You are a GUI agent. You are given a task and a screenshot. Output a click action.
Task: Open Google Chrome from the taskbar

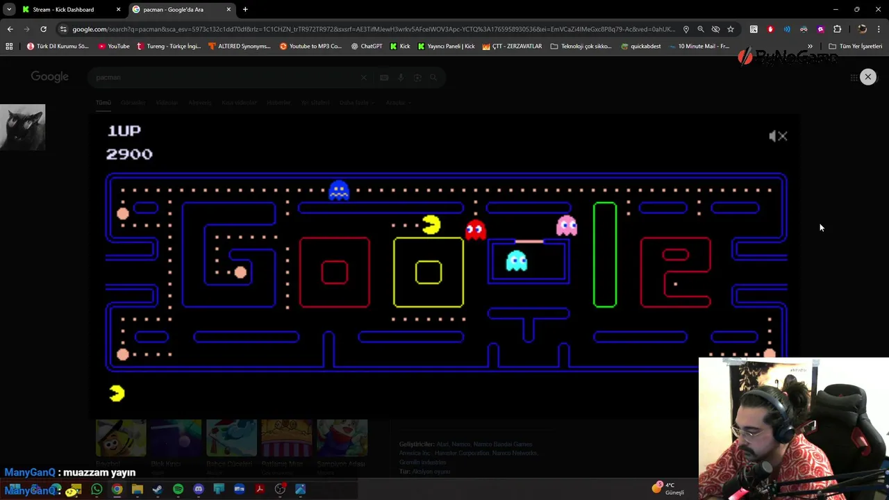pyautogui.click(x=117, y=490)
